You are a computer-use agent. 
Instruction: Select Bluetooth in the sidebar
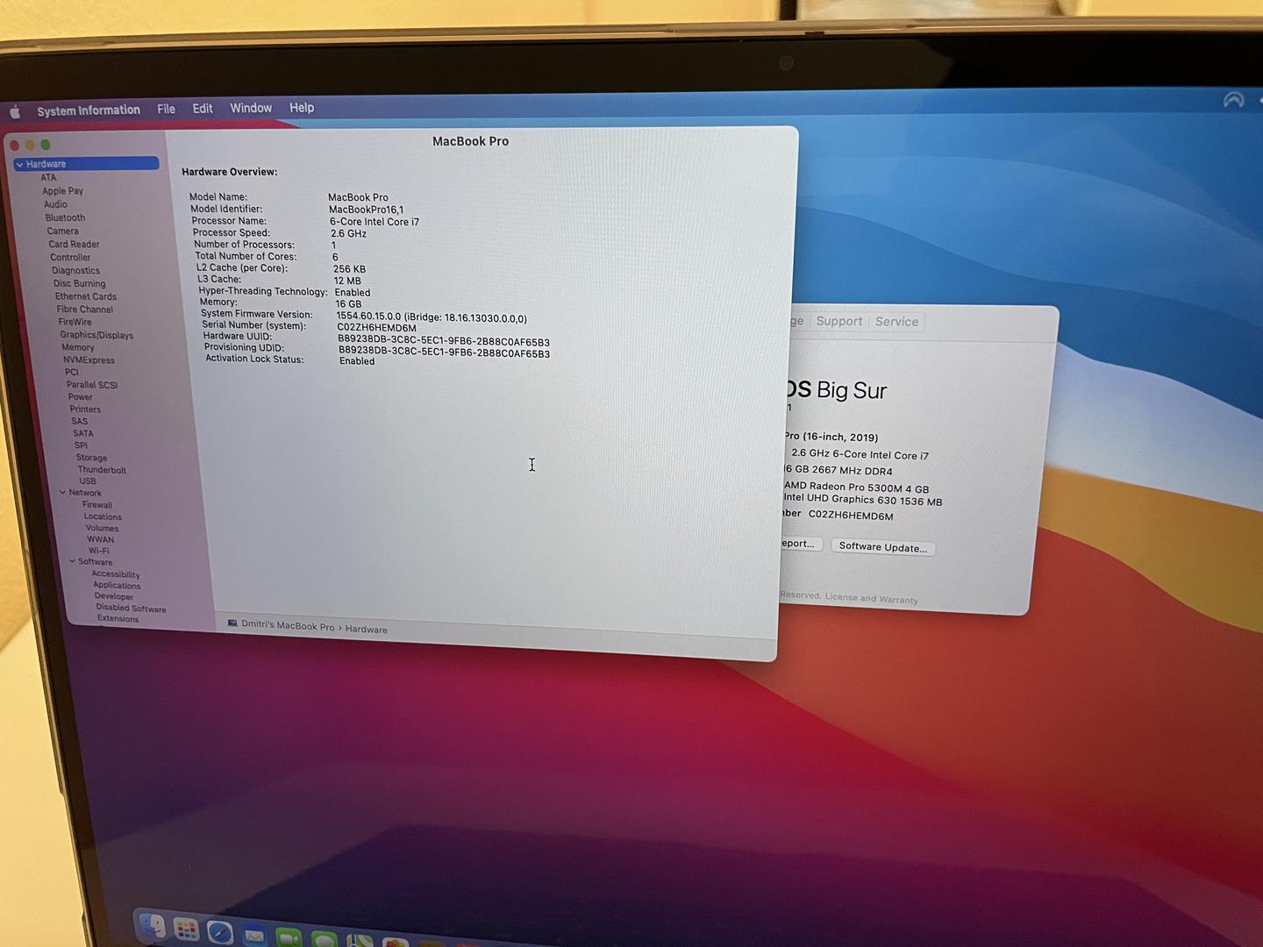pos(66,217)
